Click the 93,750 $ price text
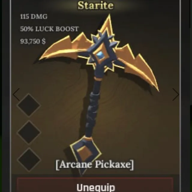192x192 pixels. 33,41
